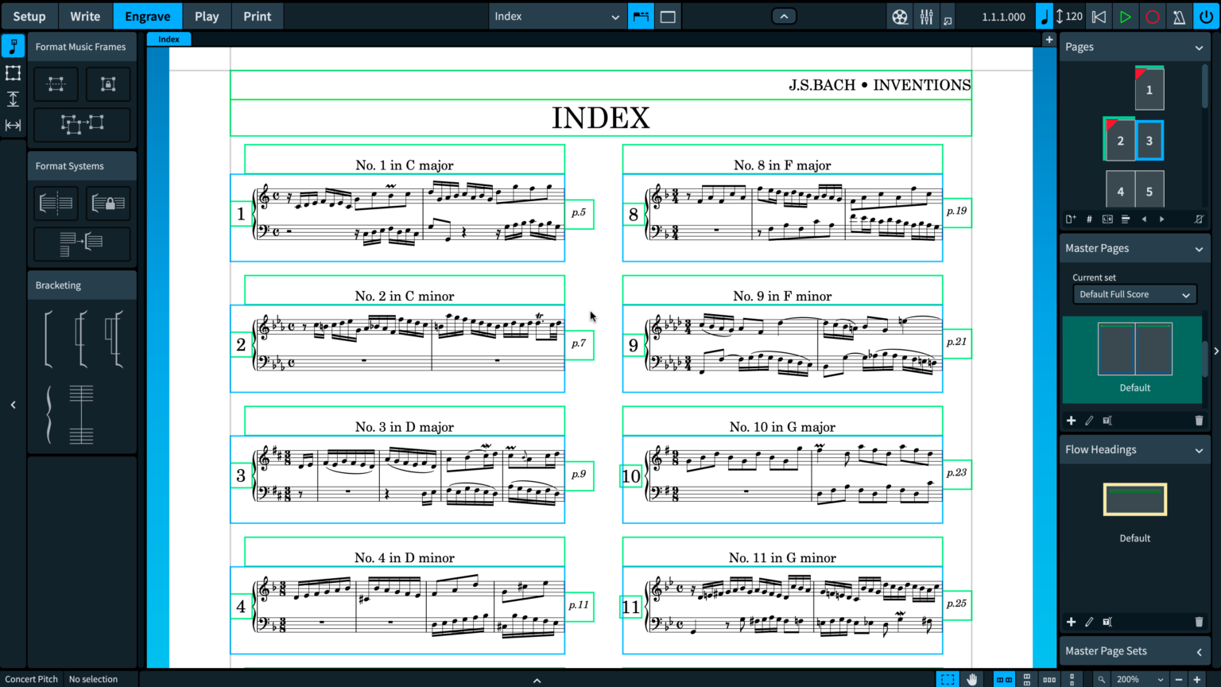
Task: Click the Lock Frame icon
Action: point(108,84)
